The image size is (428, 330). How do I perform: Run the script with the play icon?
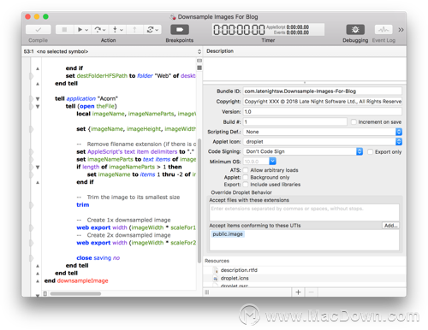[x=80, y=30]
